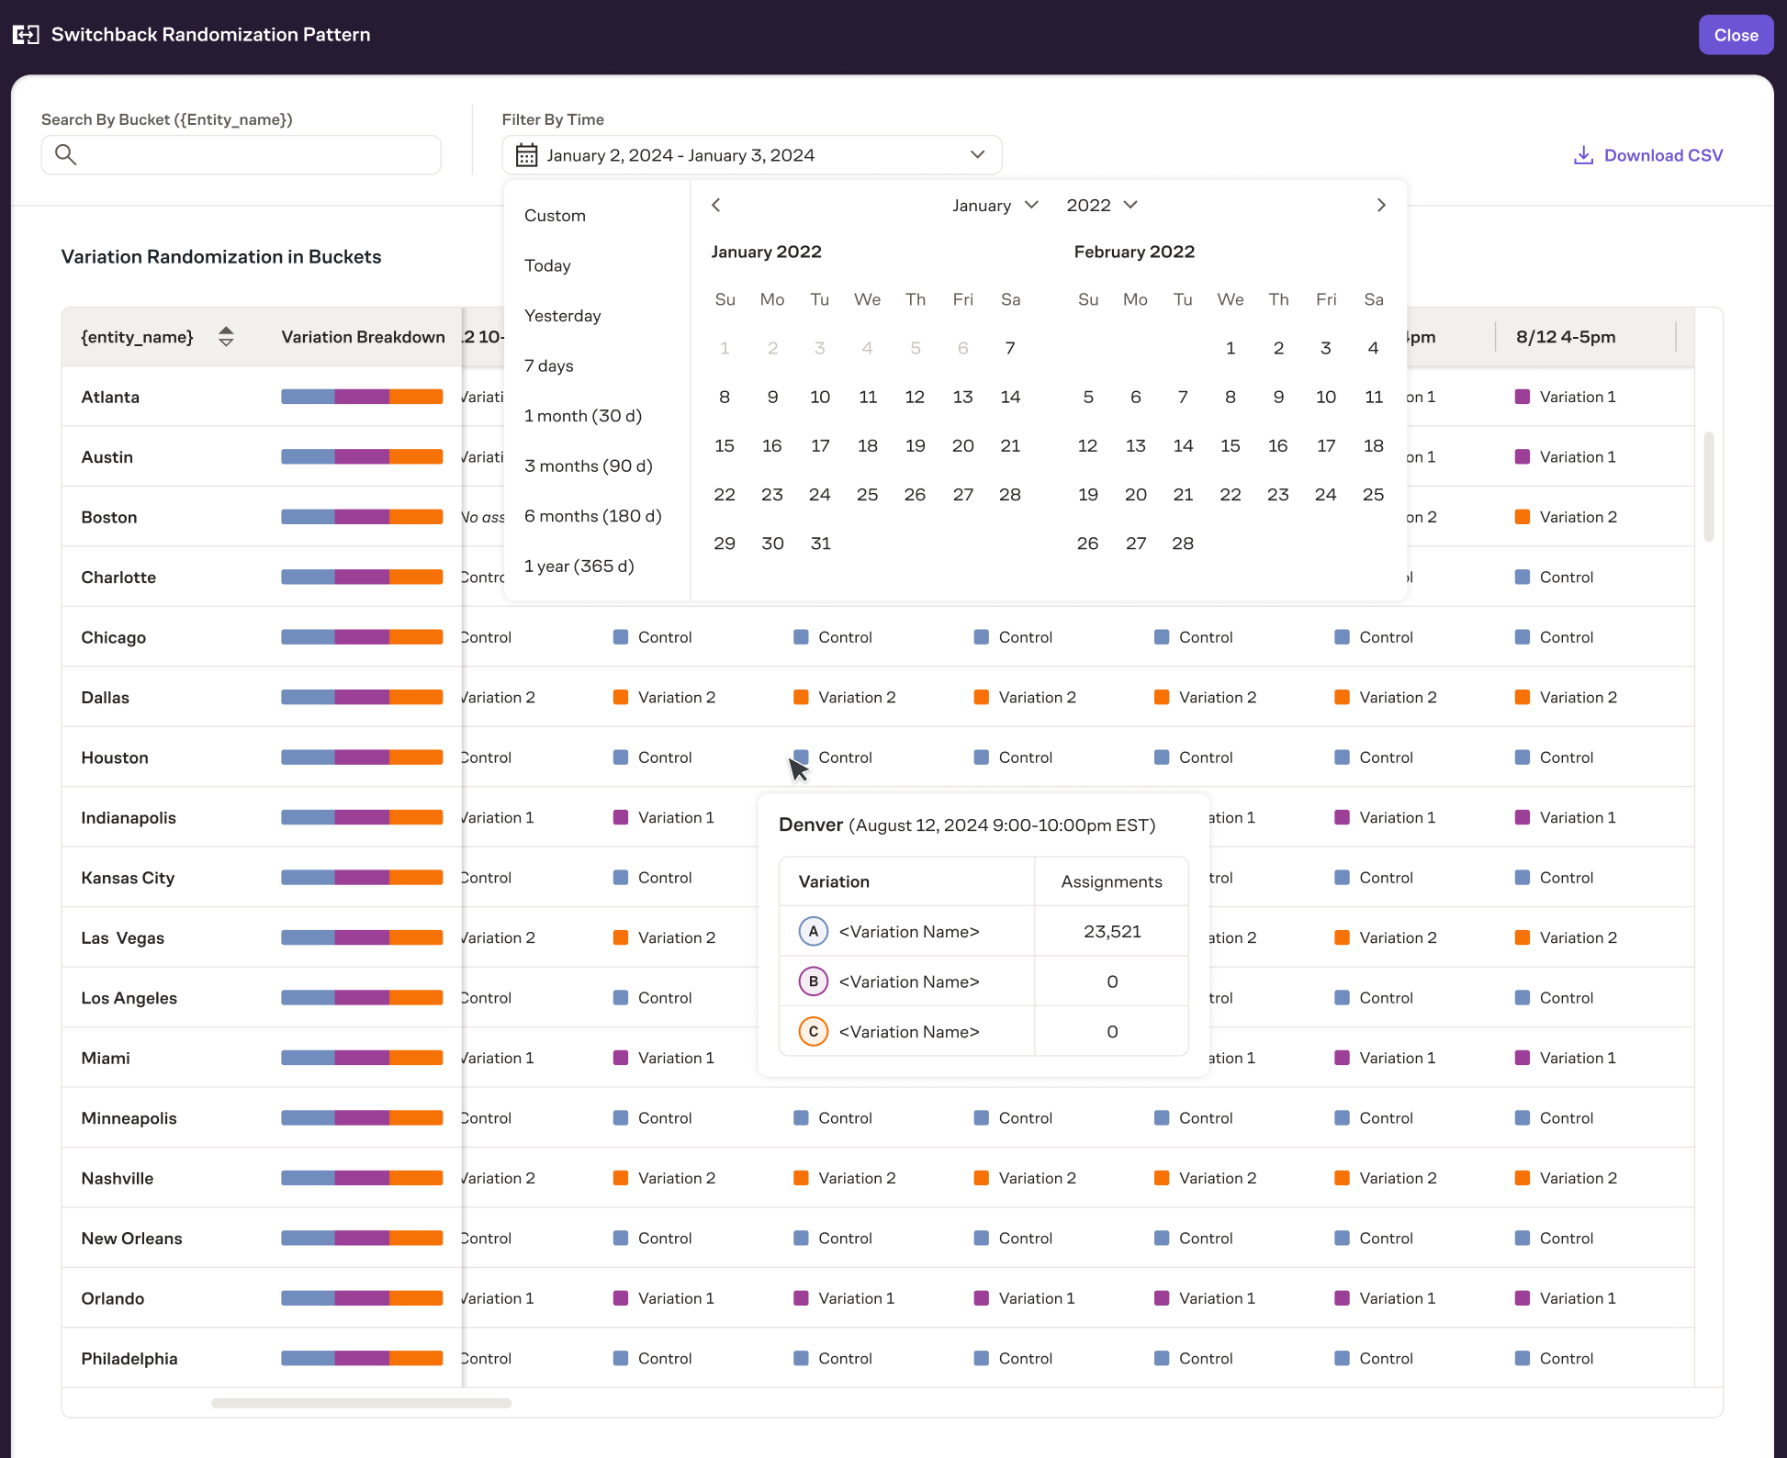The height and width of the screenshot is (1458, 1787).
Task: Open the January month dropdown
Action: [995, 205]
